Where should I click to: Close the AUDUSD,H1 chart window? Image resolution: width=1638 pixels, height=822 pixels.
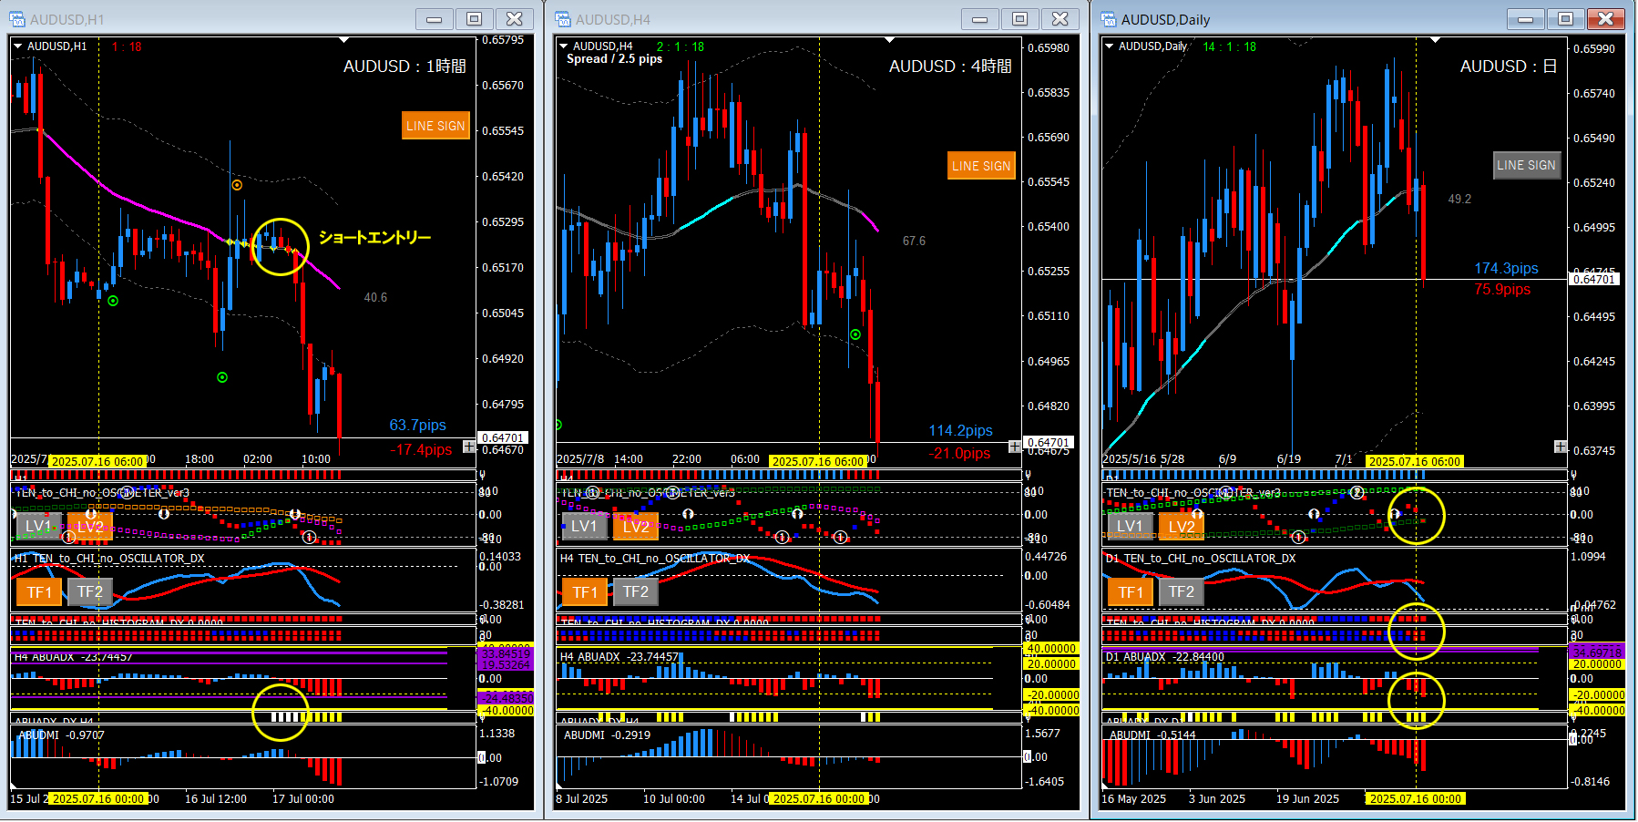tap(515, 19)
